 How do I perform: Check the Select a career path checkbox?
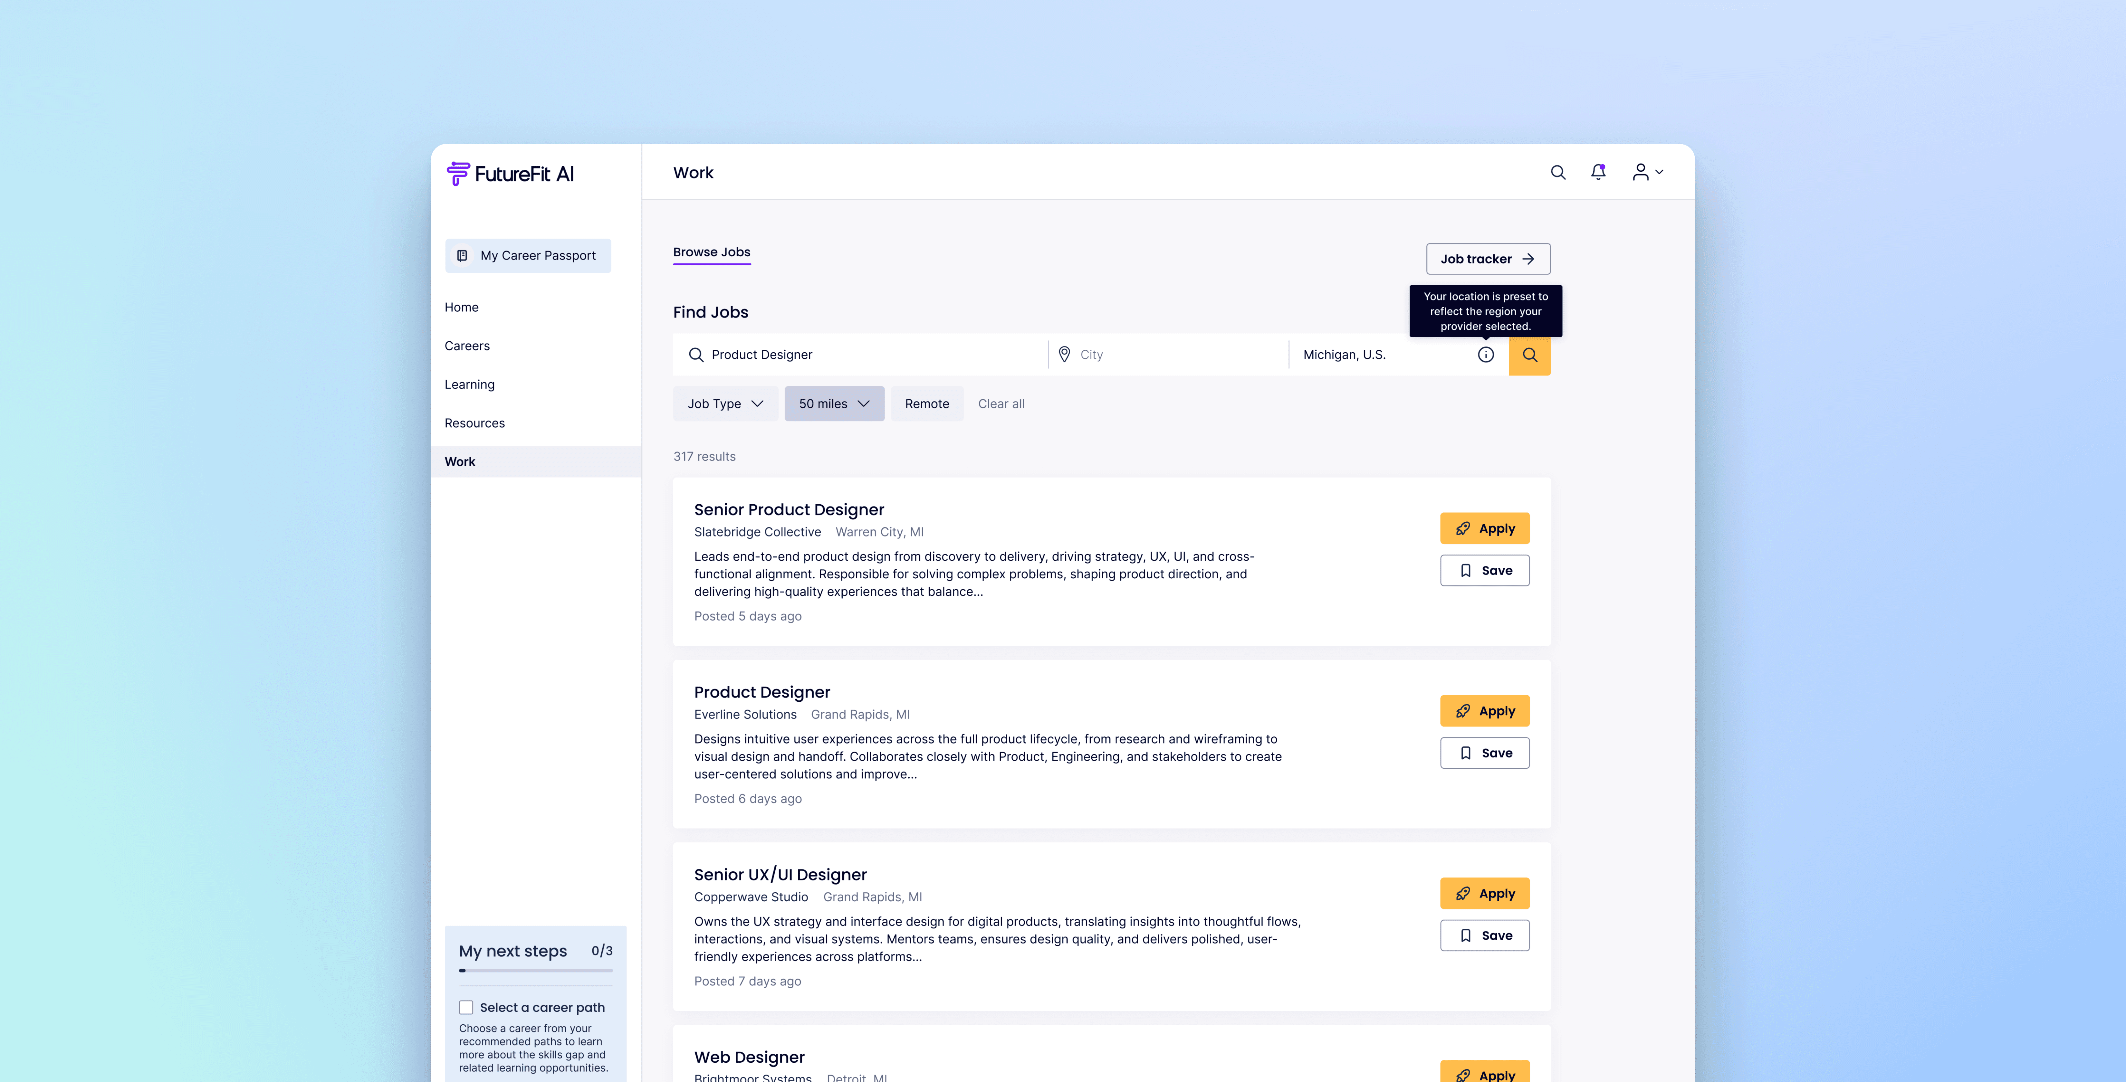(466, 1008)
